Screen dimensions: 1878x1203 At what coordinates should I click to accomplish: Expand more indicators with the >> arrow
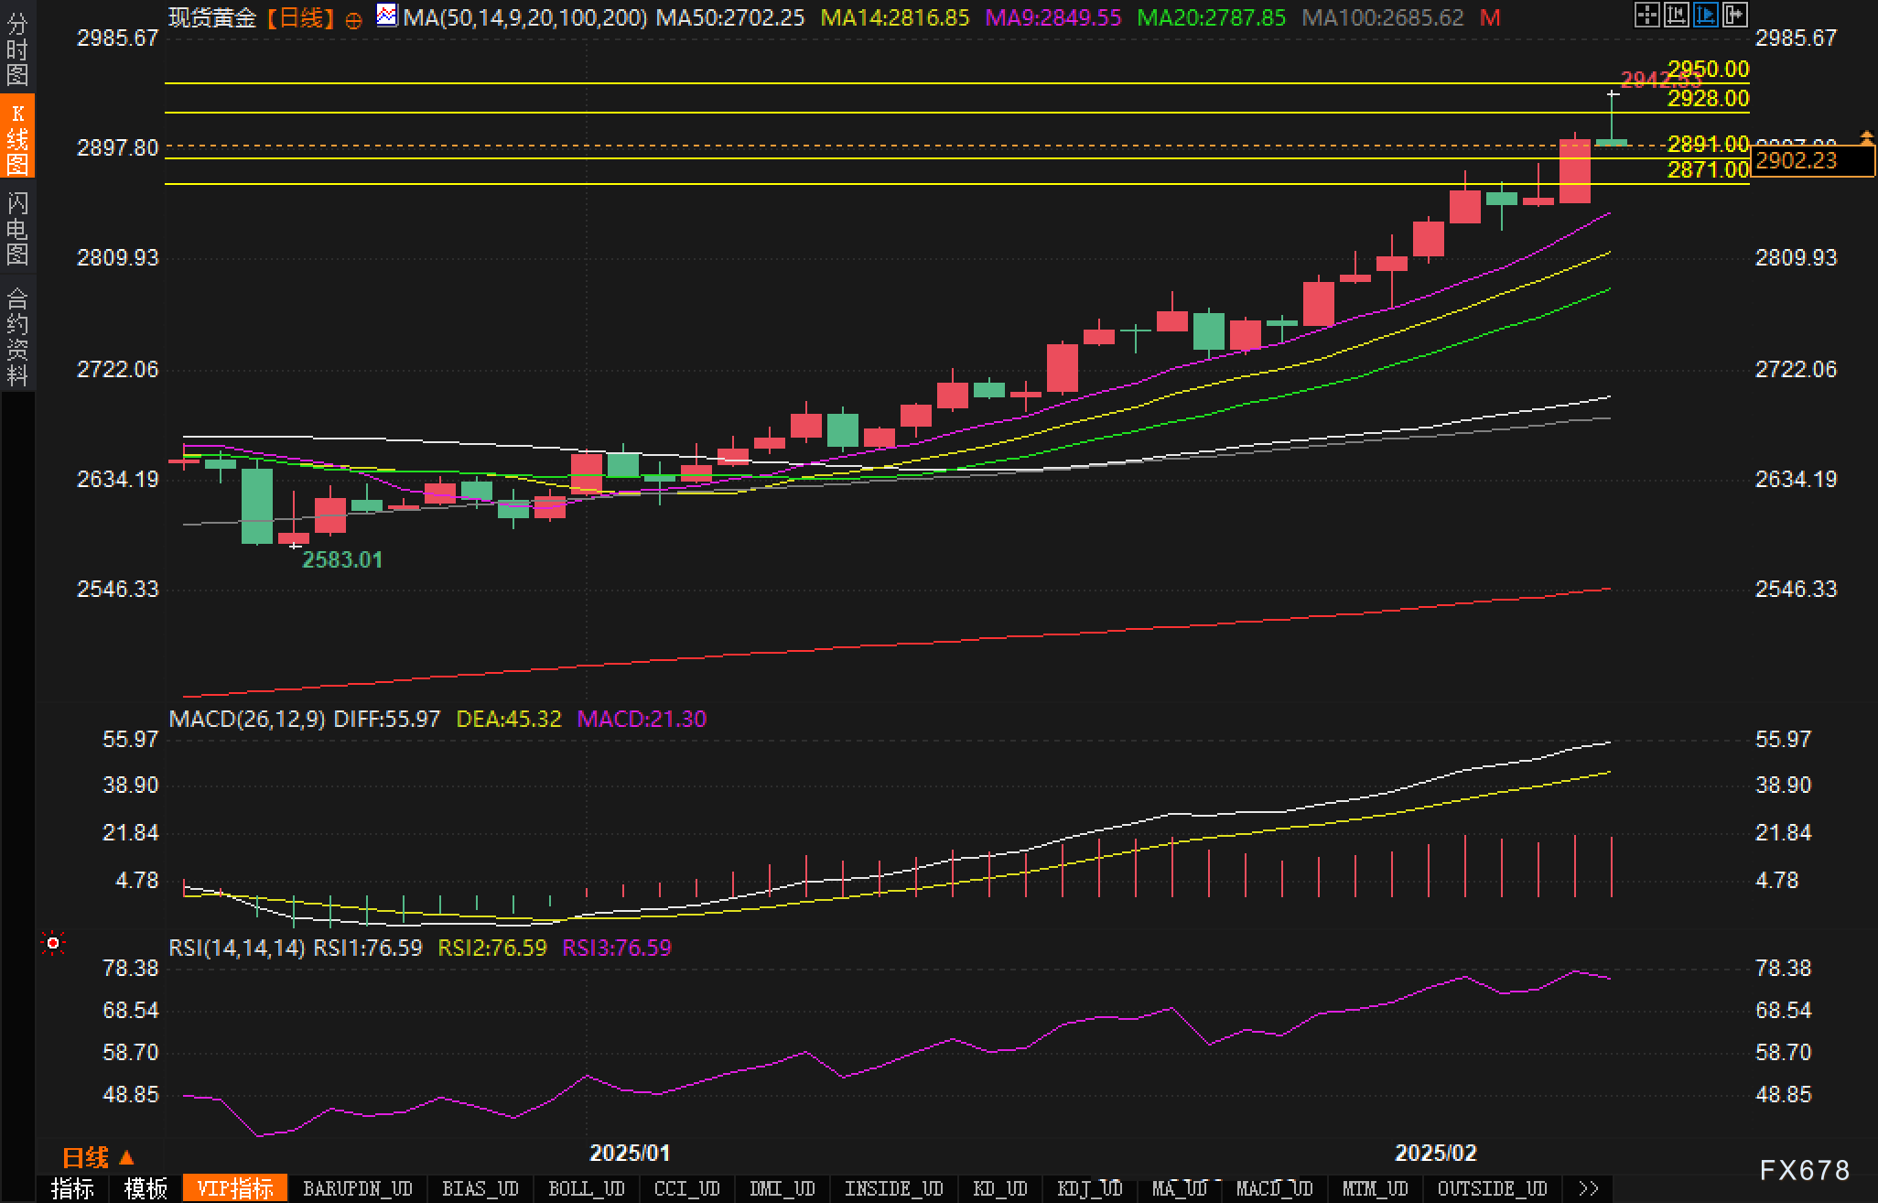(x=1589, y=1188)
